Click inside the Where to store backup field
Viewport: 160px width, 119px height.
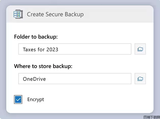click(x=75, y=79)
